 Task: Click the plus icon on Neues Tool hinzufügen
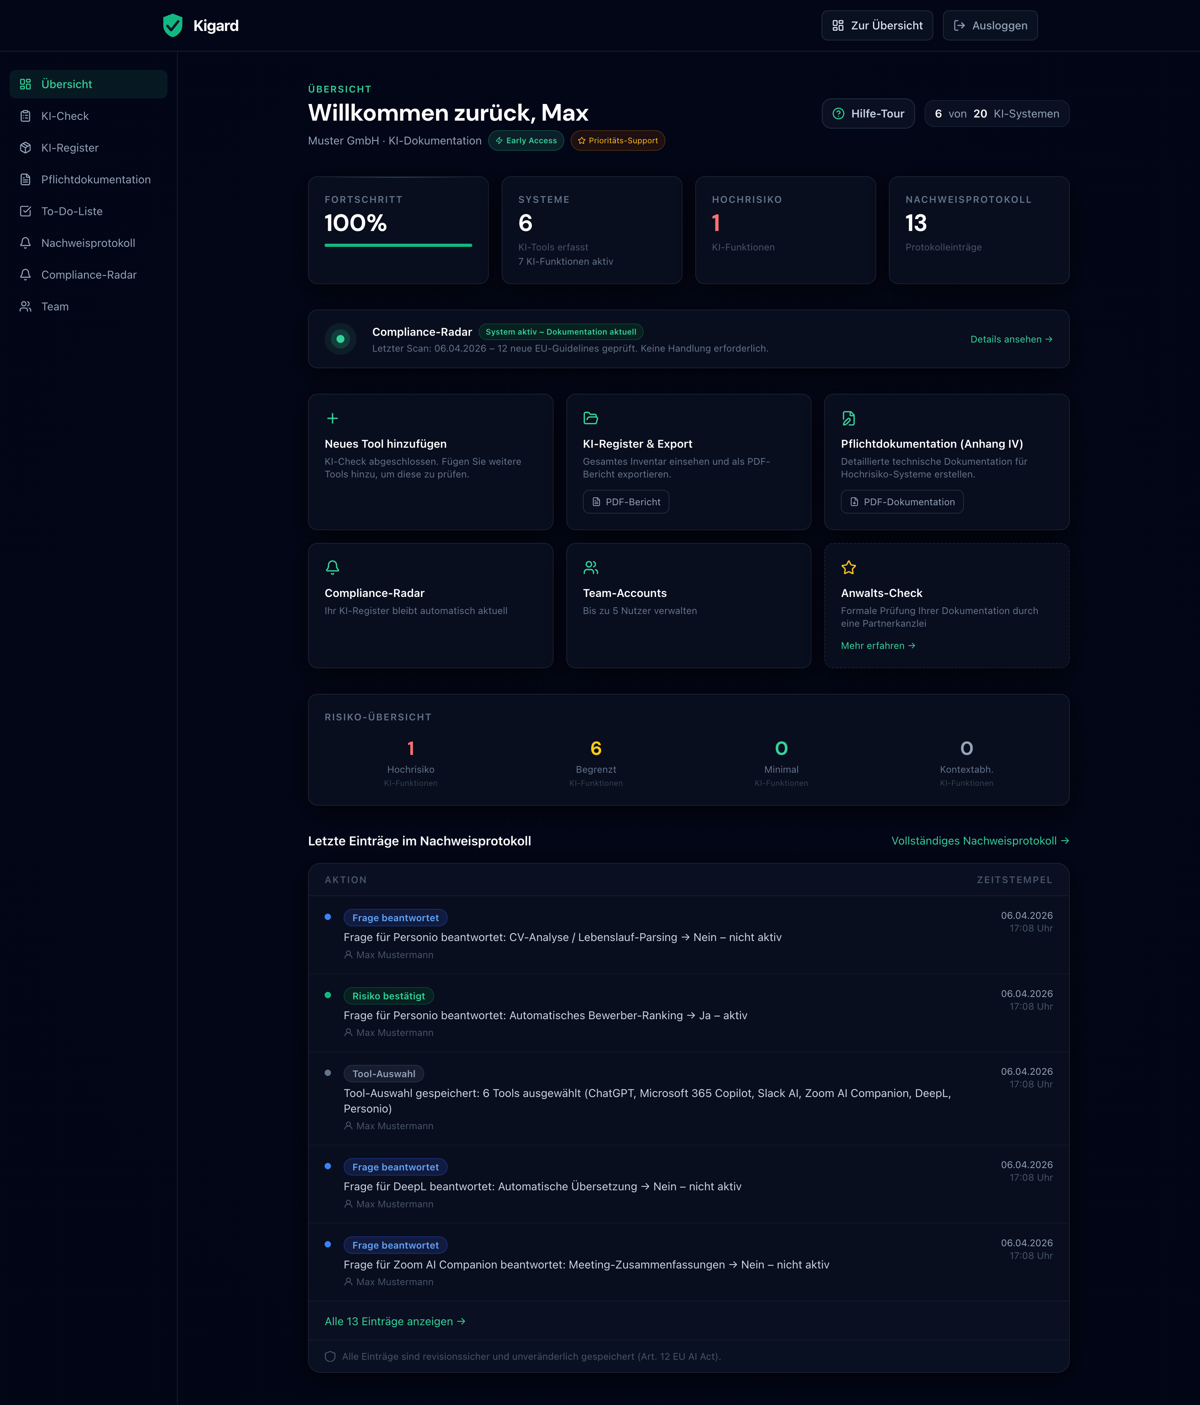[x=333, y=418]
